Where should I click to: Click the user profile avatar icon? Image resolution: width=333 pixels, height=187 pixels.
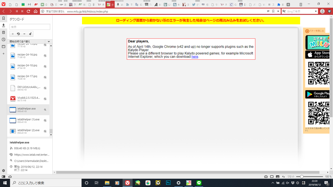(x=322, y=11)
